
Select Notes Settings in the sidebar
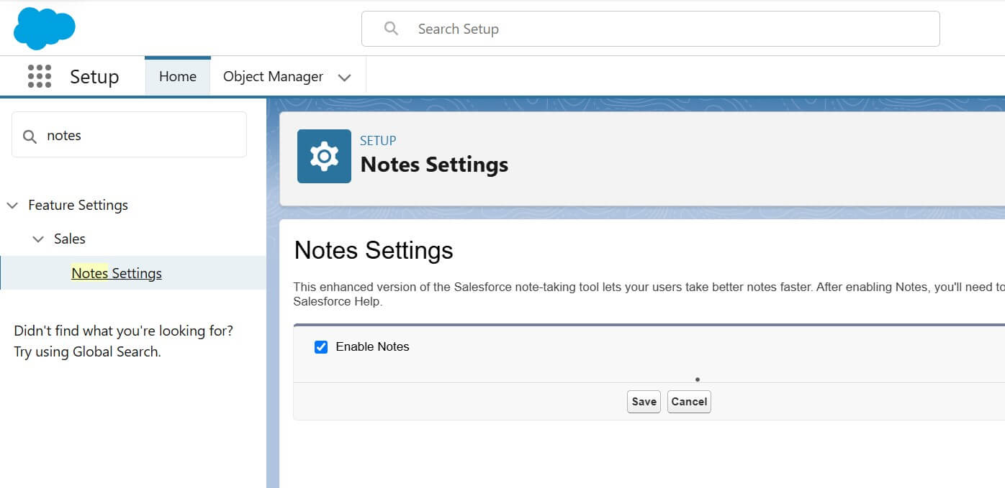click(117, 273)
